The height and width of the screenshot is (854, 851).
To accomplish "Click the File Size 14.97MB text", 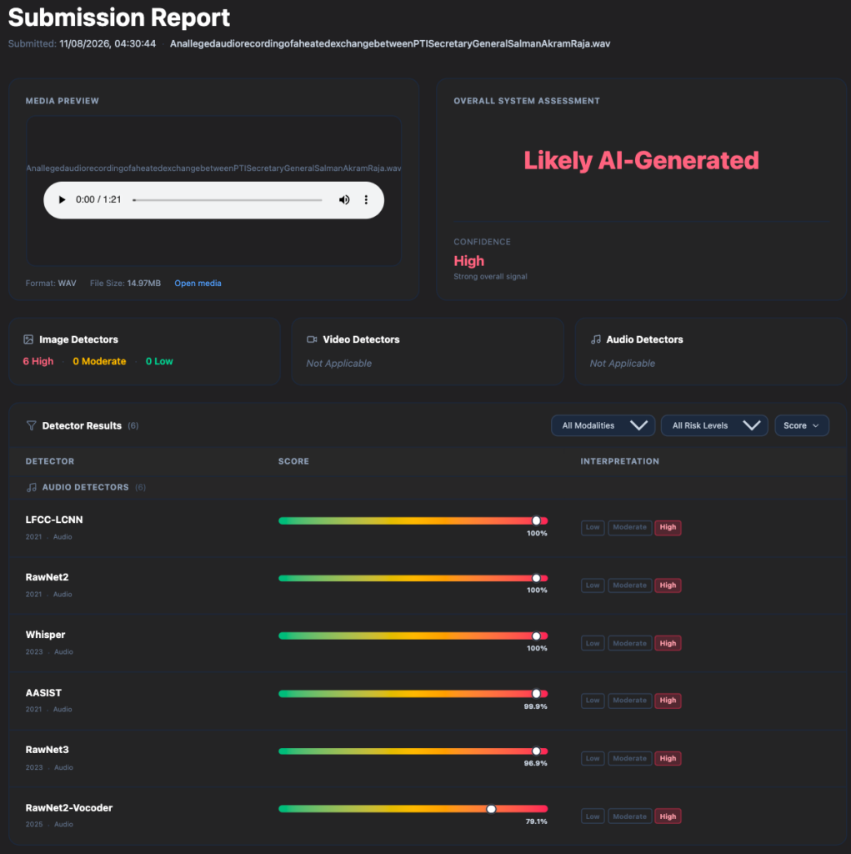I will [125, 284].
